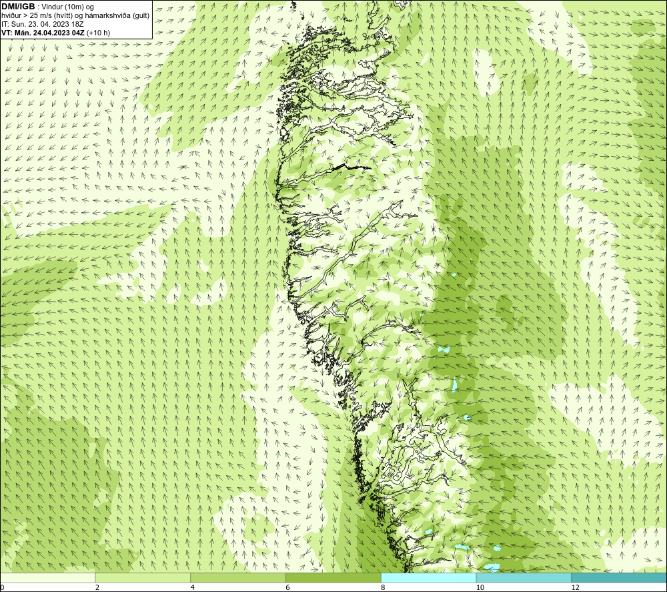Click the 0–2 m/s palest legend swatch
This screenshot has width=667, height=592.
point(47,577)
